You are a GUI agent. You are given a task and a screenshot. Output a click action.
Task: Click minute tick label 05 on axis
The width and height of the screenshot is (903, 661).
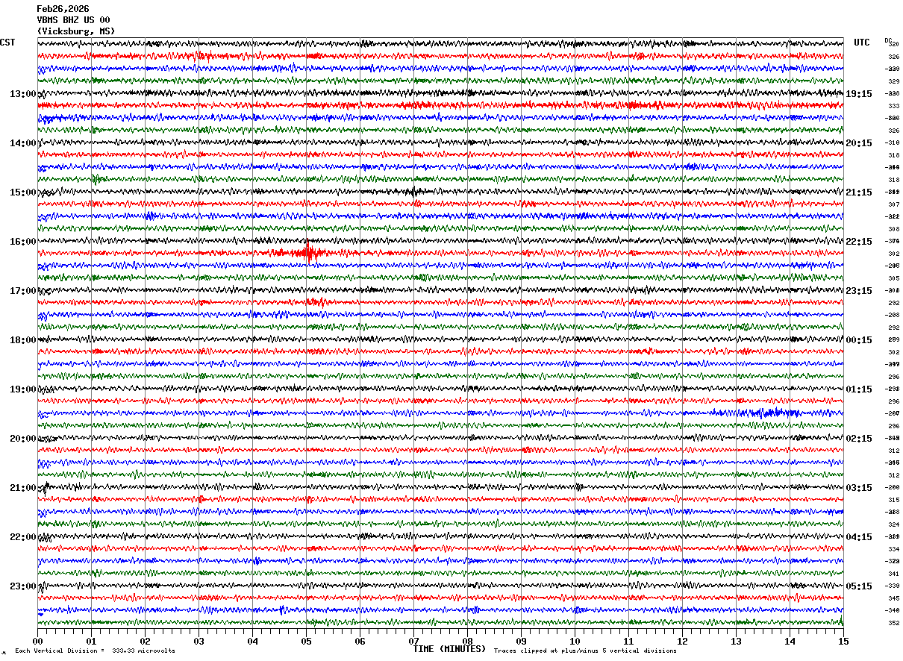pos(306,641)
